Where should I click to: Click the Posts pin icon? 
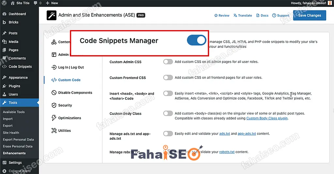click(x=4, y=33)
